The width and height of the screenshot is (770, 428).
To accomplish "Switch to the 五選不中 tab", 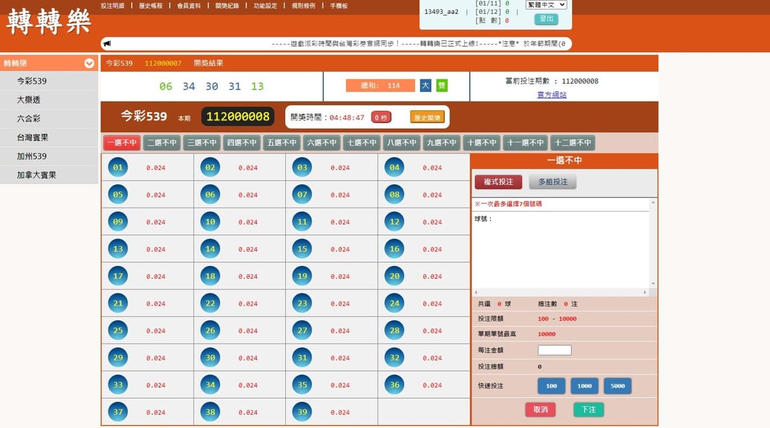I will (282, 143).
